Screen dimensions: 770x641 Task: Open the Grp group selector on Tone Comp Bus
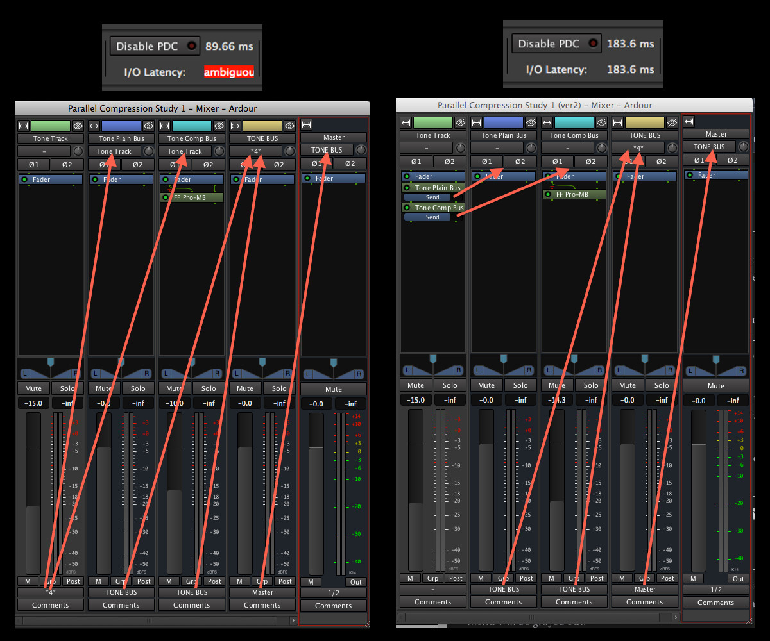(191, 581)
